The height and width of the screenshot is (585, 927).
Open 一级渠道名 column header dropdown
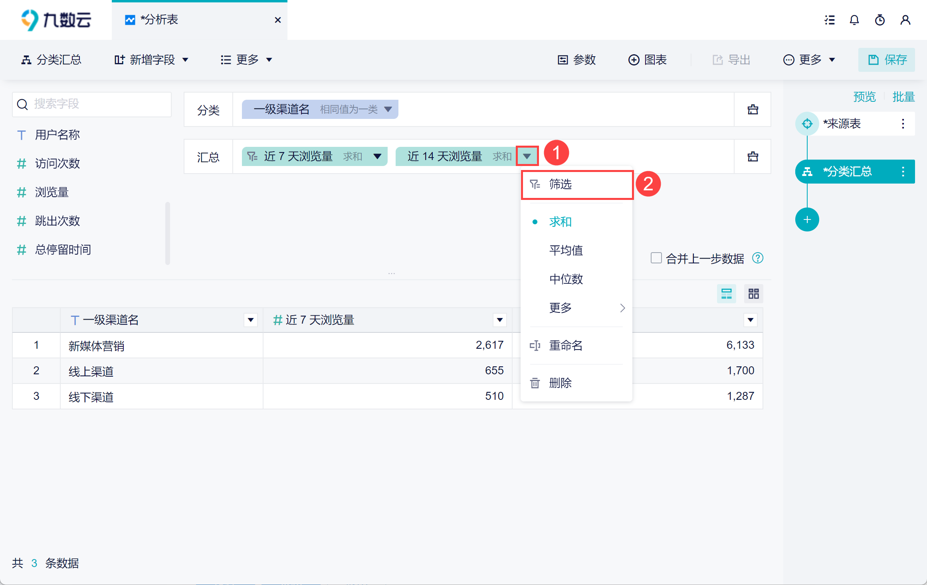[250, 320]
